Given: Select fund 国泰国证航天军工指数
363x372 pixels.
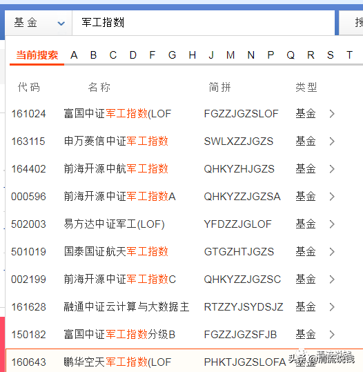Looking at the screenshot, I should pos(116,252).
